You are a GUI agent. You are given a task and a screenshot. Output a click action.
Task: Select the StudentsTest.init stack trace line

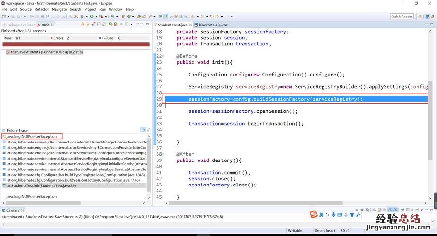[41, 185]
